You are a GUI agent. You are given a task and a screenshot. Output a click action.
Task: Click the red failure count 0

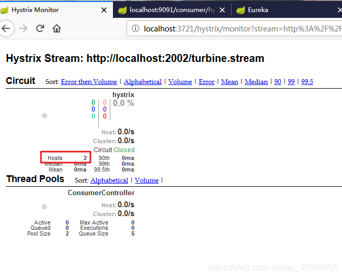tap(105, 116)
